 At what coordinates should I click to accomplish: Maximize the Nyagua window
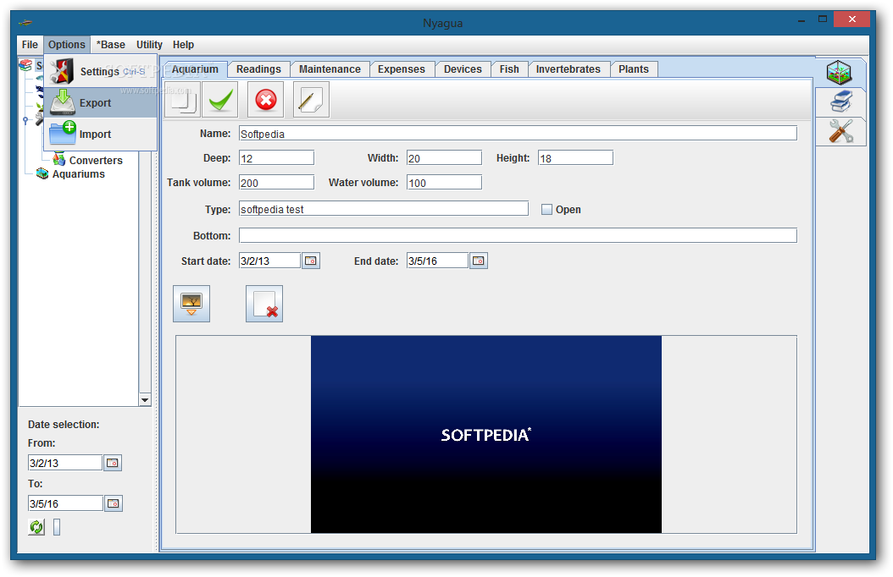tap(823, 19)
